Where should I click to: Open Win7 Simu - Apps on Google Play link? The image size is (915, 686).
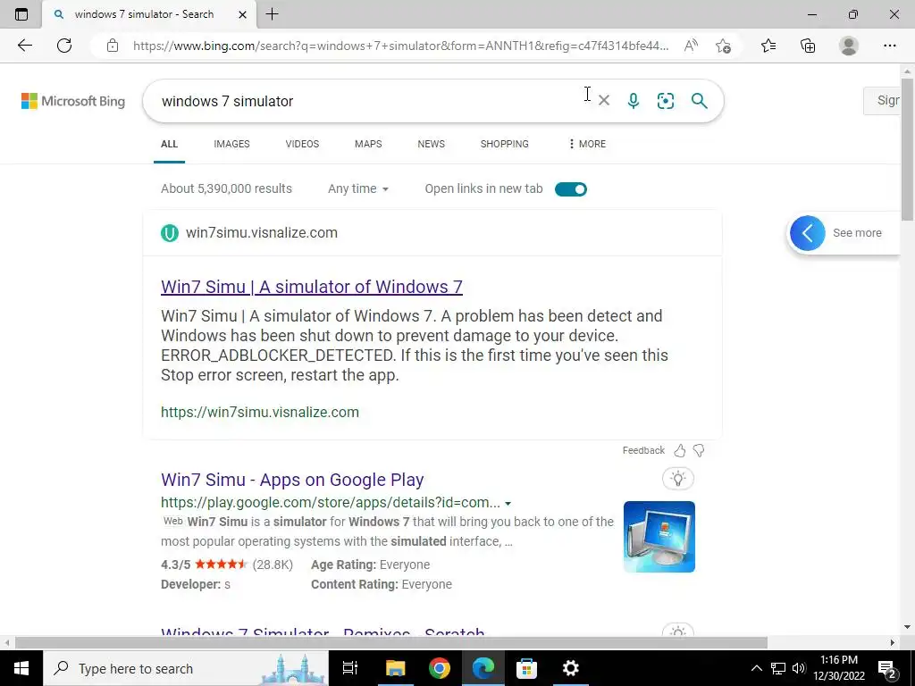[292, 480]
